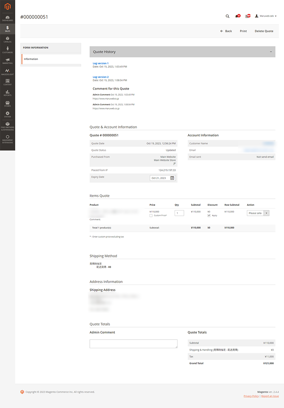Open the Action 'Please select' dropdown
284x408 pixels.
tap(258, 213)
